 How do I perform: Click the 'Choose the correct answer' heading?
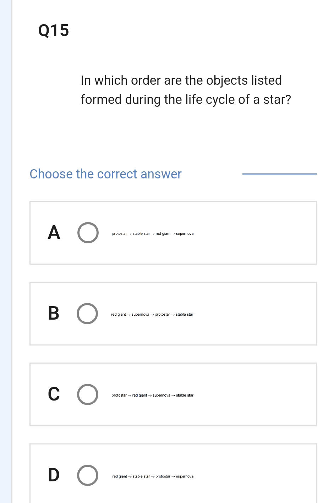(105, 174)
